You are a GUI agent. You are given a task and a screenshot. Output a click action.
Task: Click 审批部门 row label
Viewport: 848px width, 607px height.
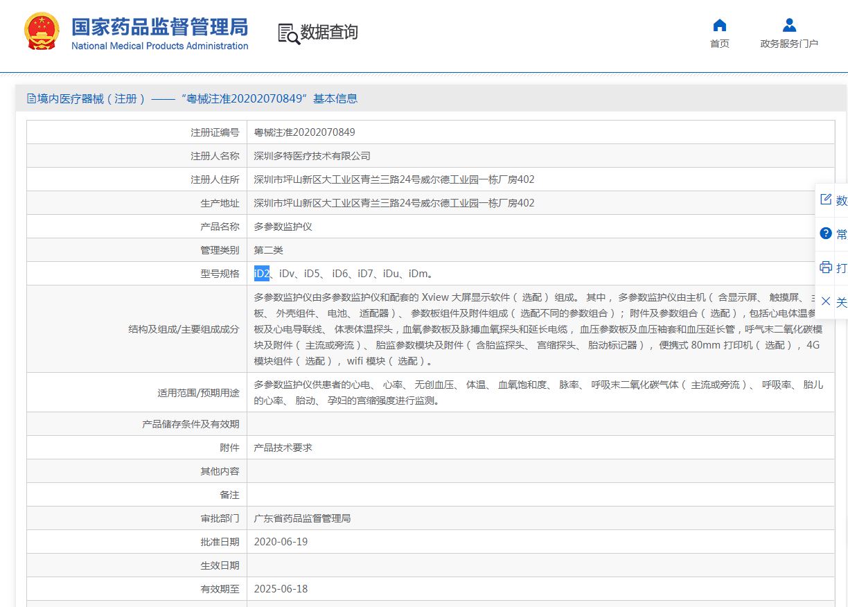coord(220,518)
